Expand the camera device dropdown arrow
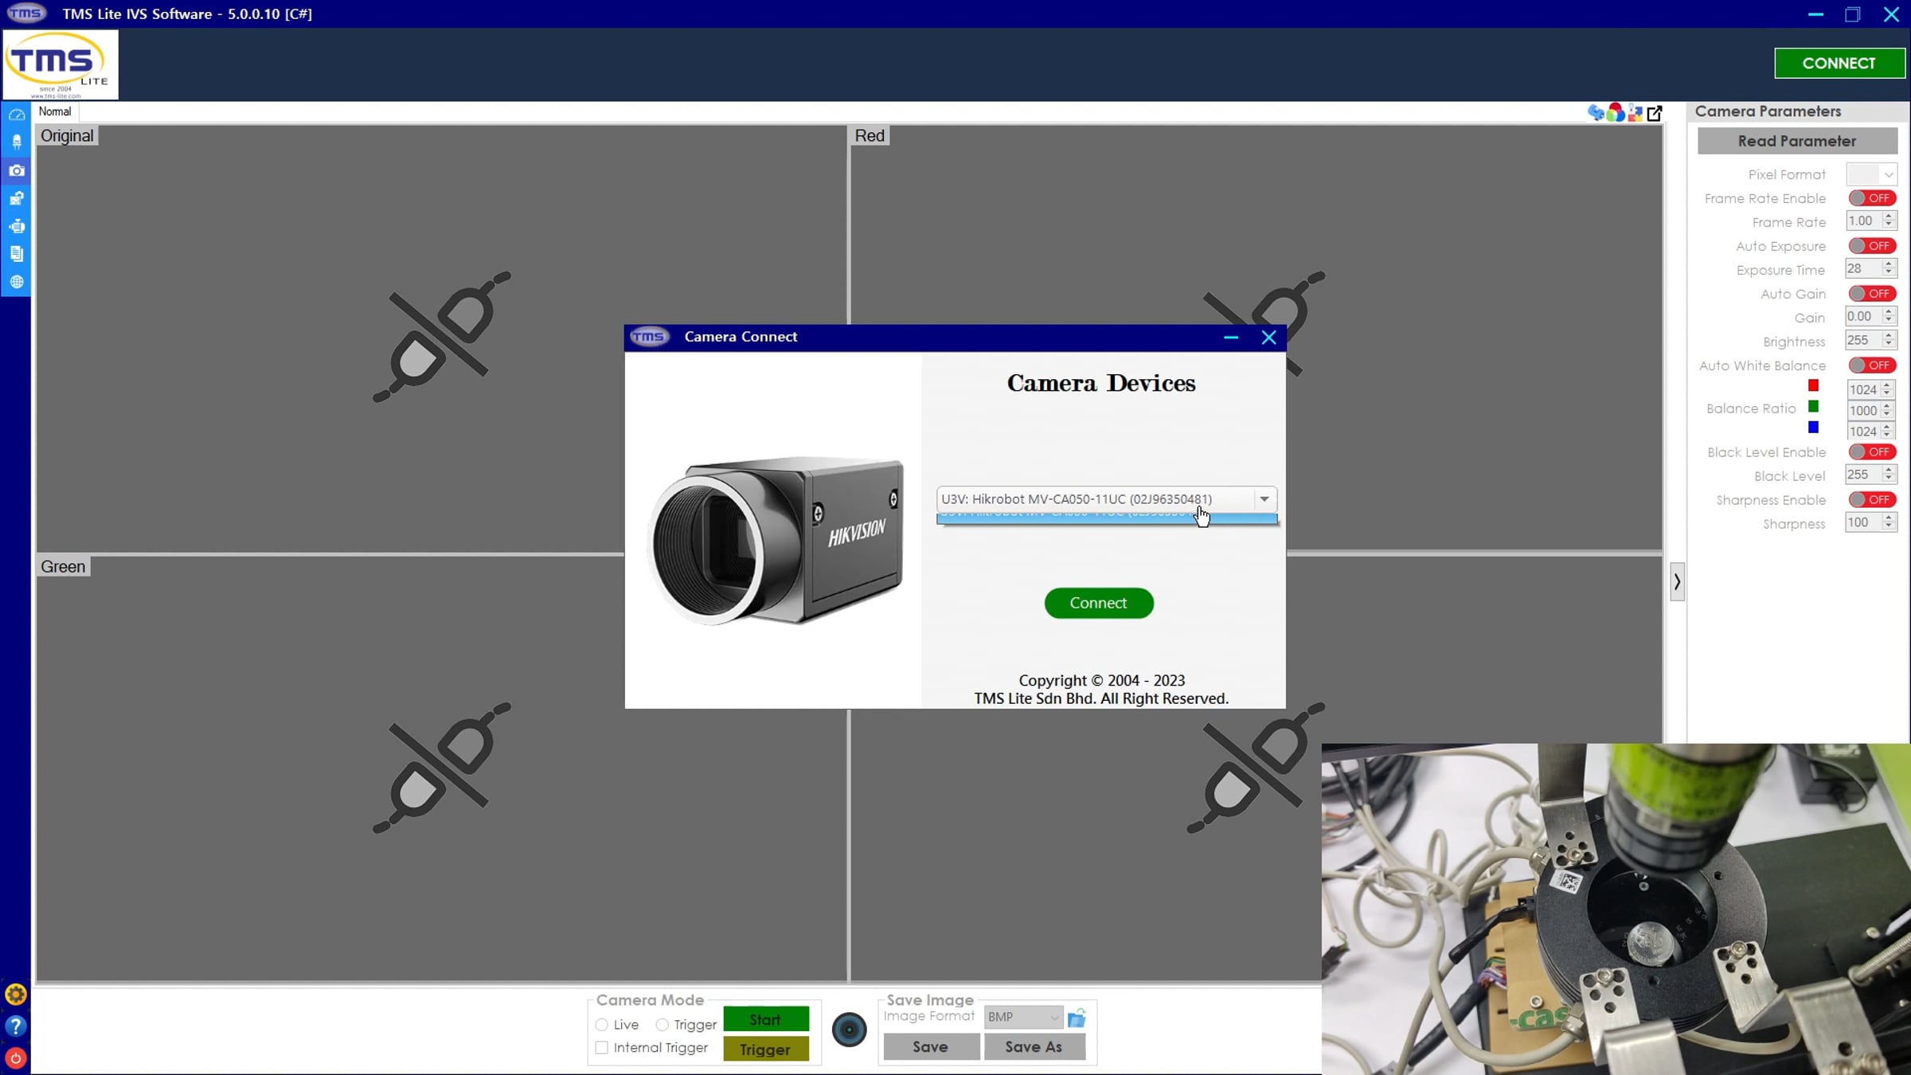 pos(1264,499)
